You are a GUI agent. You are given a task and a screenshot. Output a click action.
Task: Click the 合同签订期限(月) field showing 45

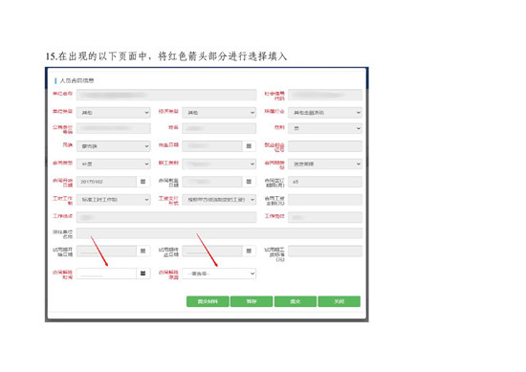(325, 182)
